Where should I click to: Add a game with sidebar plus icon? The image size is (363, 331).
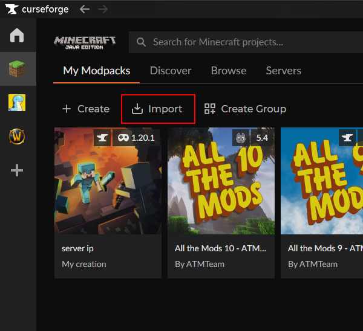coord(17,170)
